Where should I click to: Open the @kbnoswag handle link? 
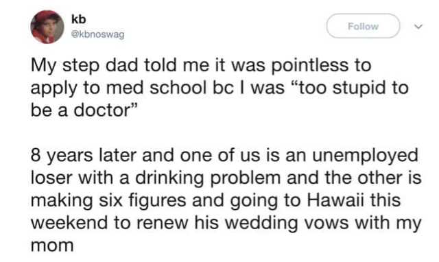pos(97,35)
